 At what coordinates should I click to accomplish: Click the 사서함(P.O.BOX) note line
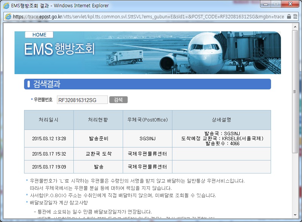[123, 195]
